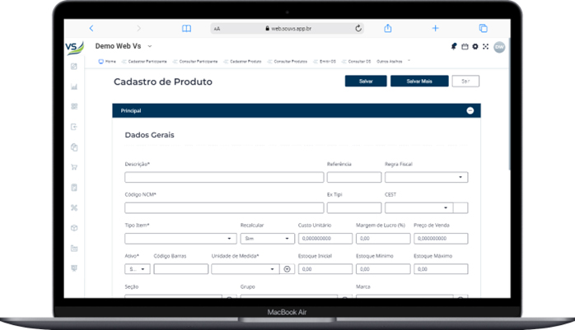Click the Safari address bar
This screenshot has width=575, height=330.
[287, 28]
